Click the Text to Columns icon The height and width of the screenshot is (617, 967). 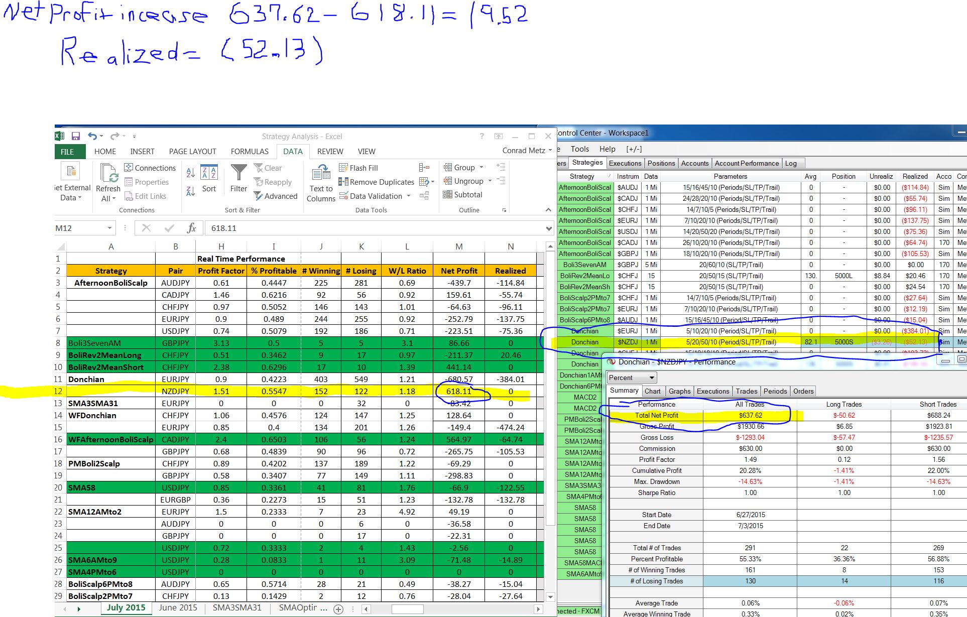click(321, 174)
